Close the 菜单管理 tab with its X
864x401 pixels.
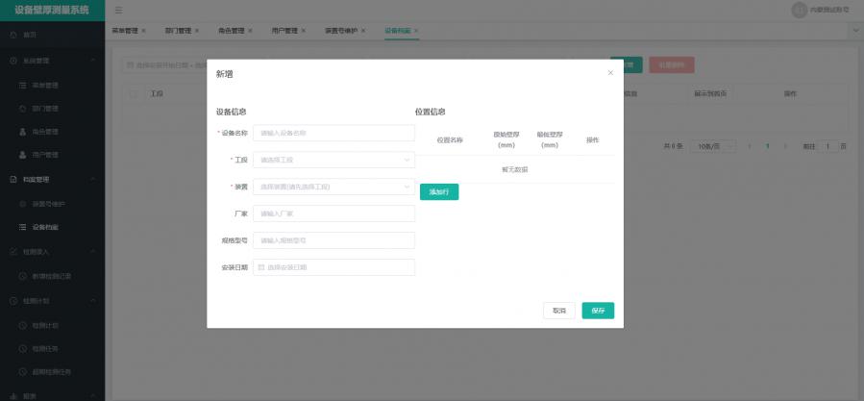click(x=144, y=31)
